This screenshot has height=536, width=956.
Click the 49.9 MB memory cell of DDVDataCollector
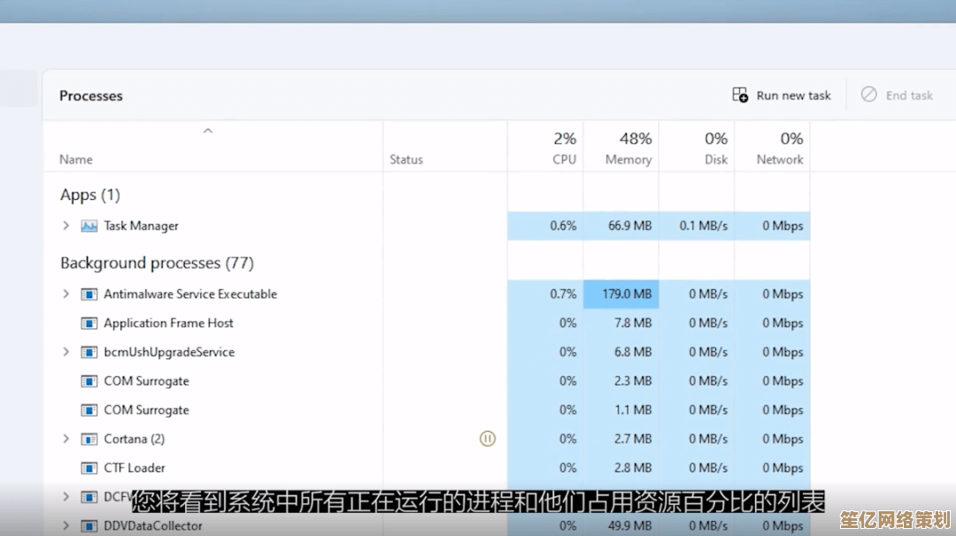[621, 525]
